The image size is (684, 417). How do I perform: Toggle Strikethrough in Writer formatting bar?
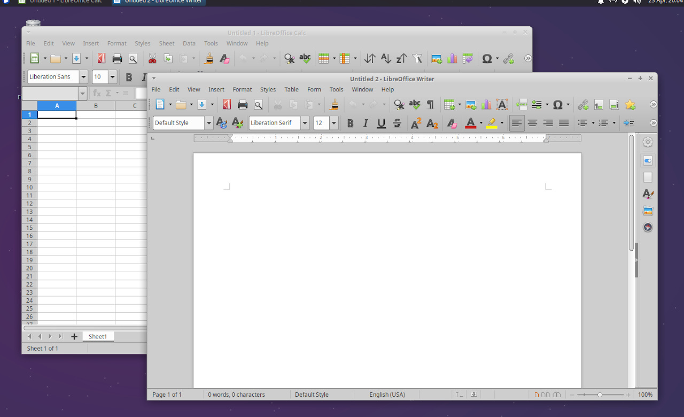(397, 123)
